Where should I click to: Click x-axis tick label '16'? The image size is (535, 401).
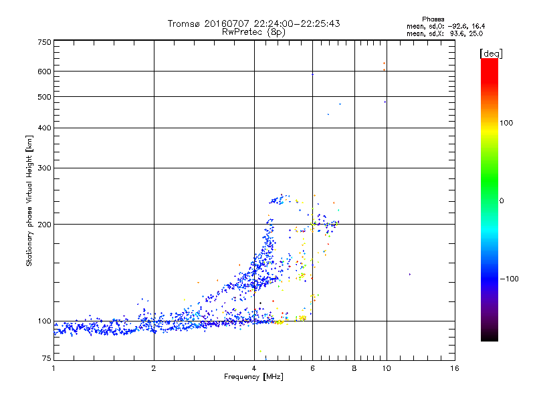coord(455,368)
